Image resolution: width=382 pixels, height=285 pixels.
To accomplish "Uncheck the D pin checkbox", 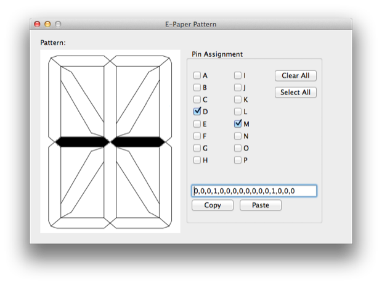I will (x=197, y=112).
